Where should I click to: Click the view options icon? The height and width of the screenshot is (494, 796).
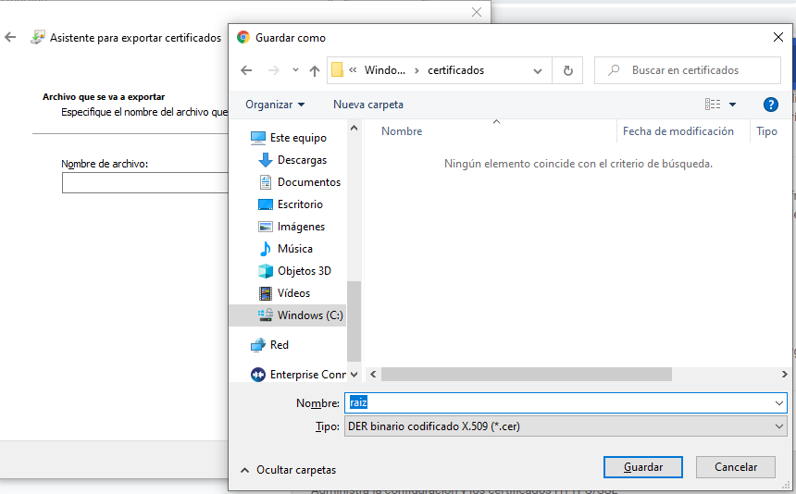(x=714, y=105)
